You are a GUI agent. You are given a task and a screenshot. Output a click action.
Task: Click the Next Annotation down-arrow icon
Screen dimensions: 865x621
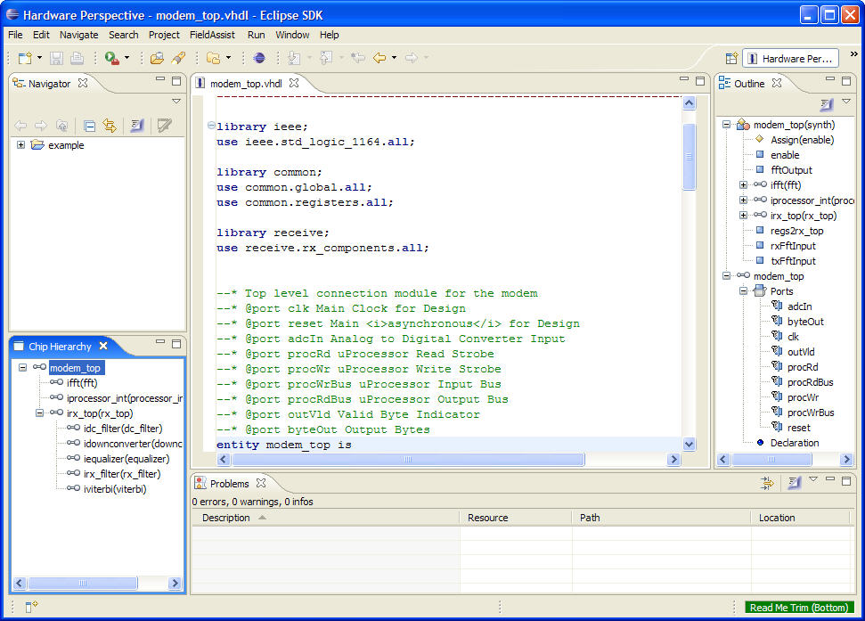coord(294,58)
